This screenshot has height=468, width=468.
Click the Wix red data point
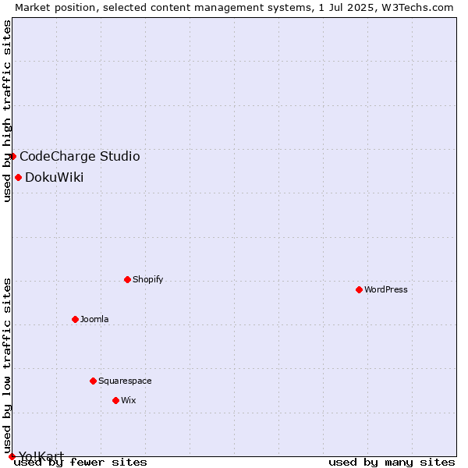click(x=115, y=401)
